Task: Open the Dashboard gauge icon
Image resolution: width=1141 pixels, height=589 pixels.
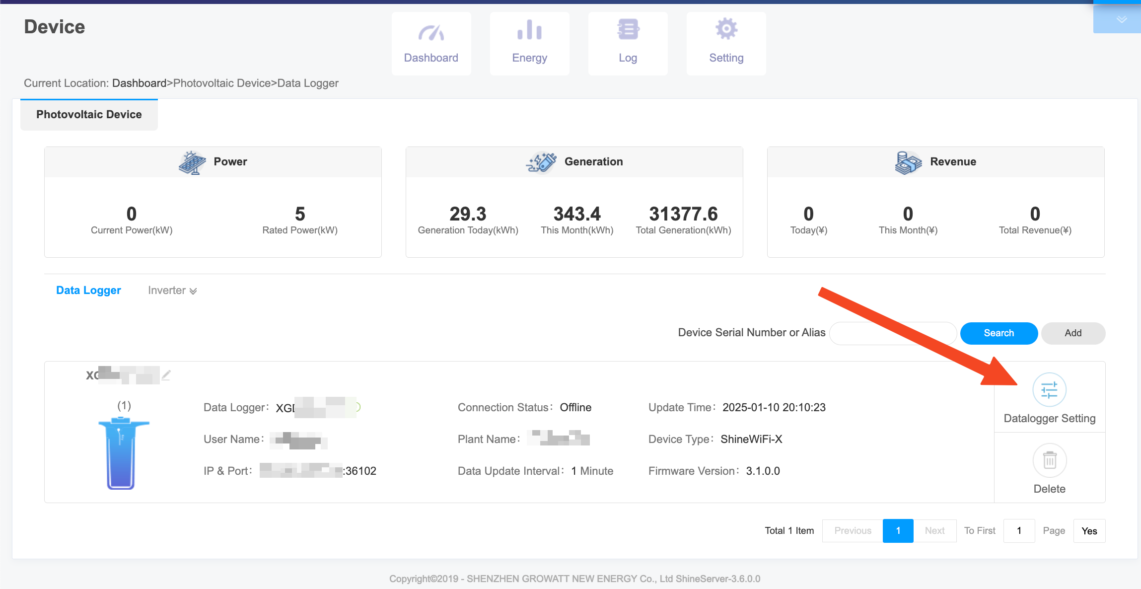Action: tap(430, 32)
